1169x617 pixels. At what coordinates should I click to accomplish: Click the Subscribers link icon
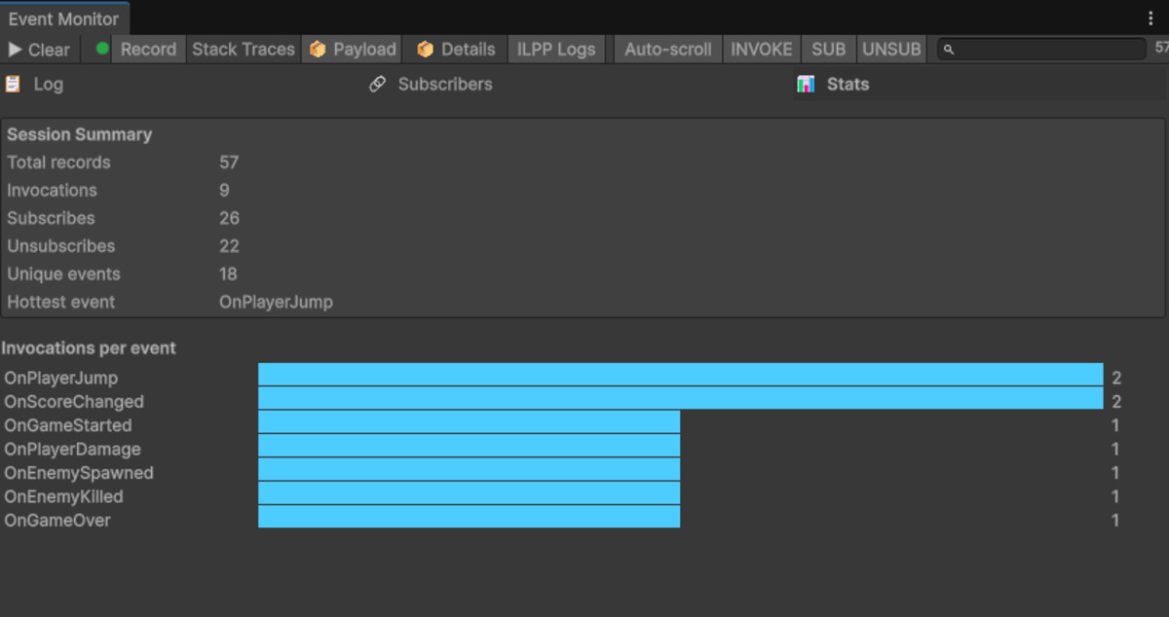(x=378, y=84)
